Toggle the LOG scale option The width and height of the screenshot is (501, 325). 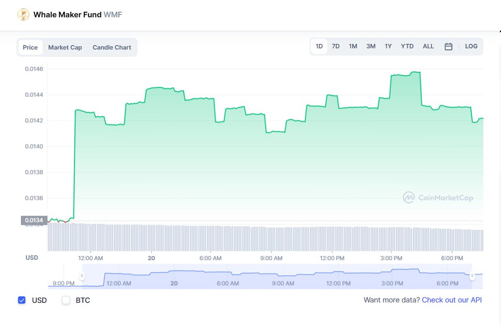(x=471, y=46)
